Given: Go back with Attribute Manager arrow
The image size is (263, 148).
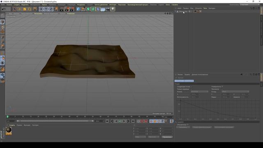Looking at the screenshot, I should (241, 74).
